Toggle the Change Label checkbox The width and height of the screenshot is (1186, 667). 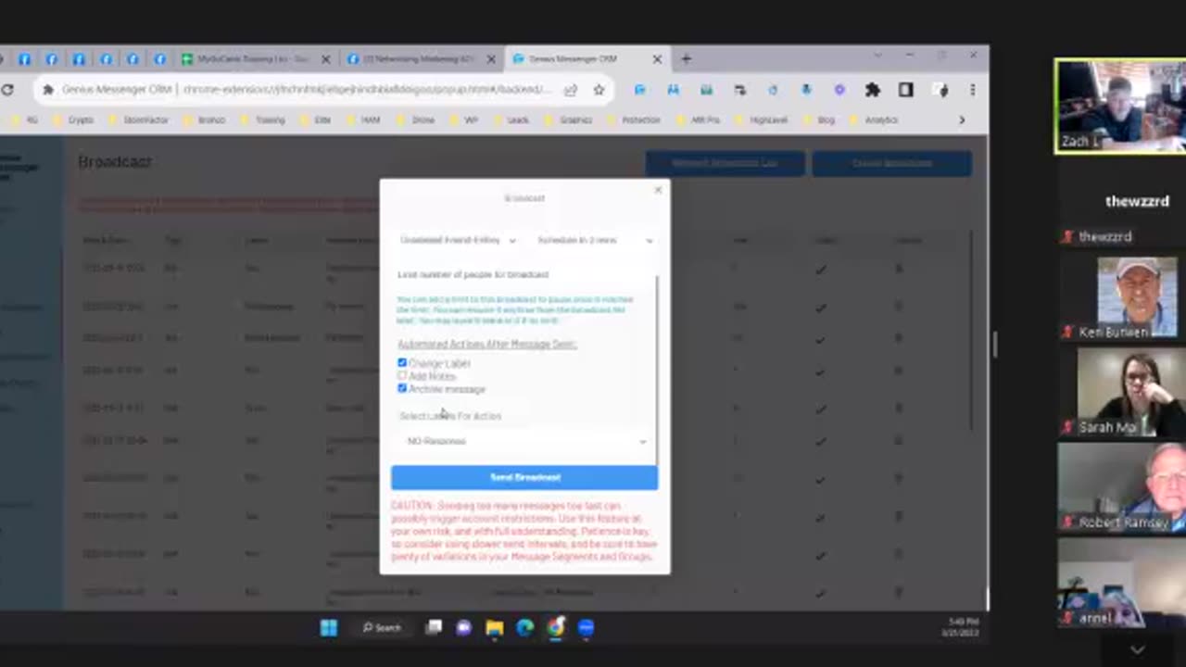click(402, 363)
